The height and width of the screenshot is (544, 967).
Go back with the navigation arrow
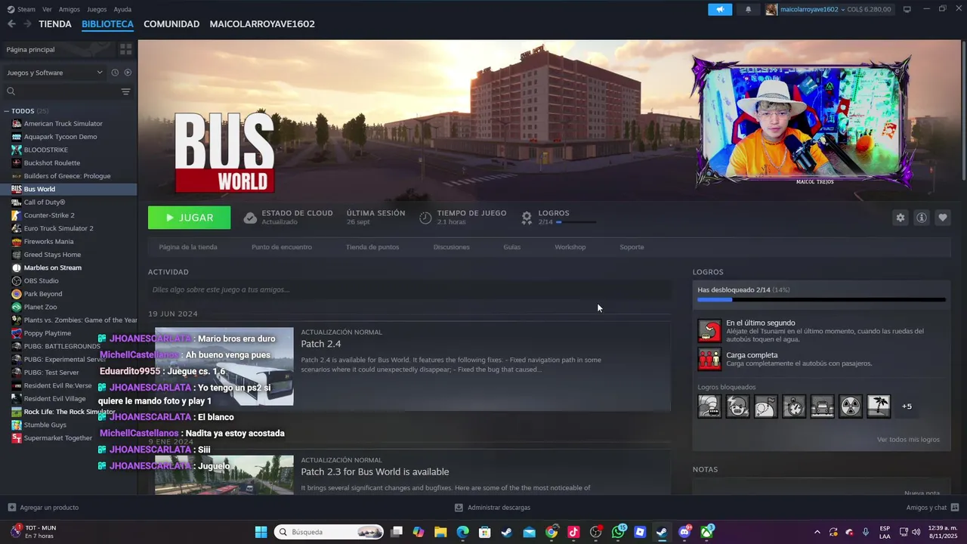pos(11,24)
